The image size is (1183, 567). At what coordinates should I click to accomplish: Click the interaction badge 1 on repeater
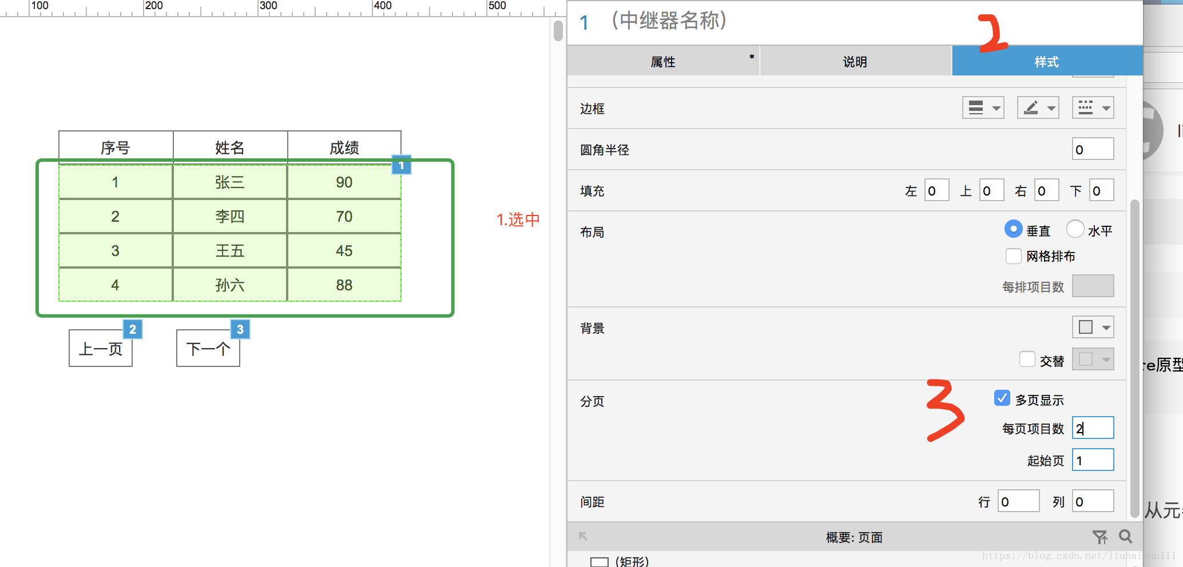402,165
